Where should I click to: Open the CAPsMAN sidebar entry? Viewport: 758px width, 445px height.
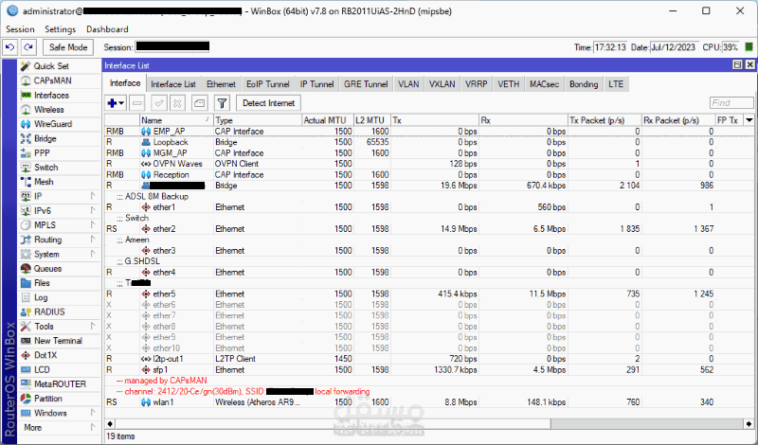pyautogui.click(x=59, y=80)
